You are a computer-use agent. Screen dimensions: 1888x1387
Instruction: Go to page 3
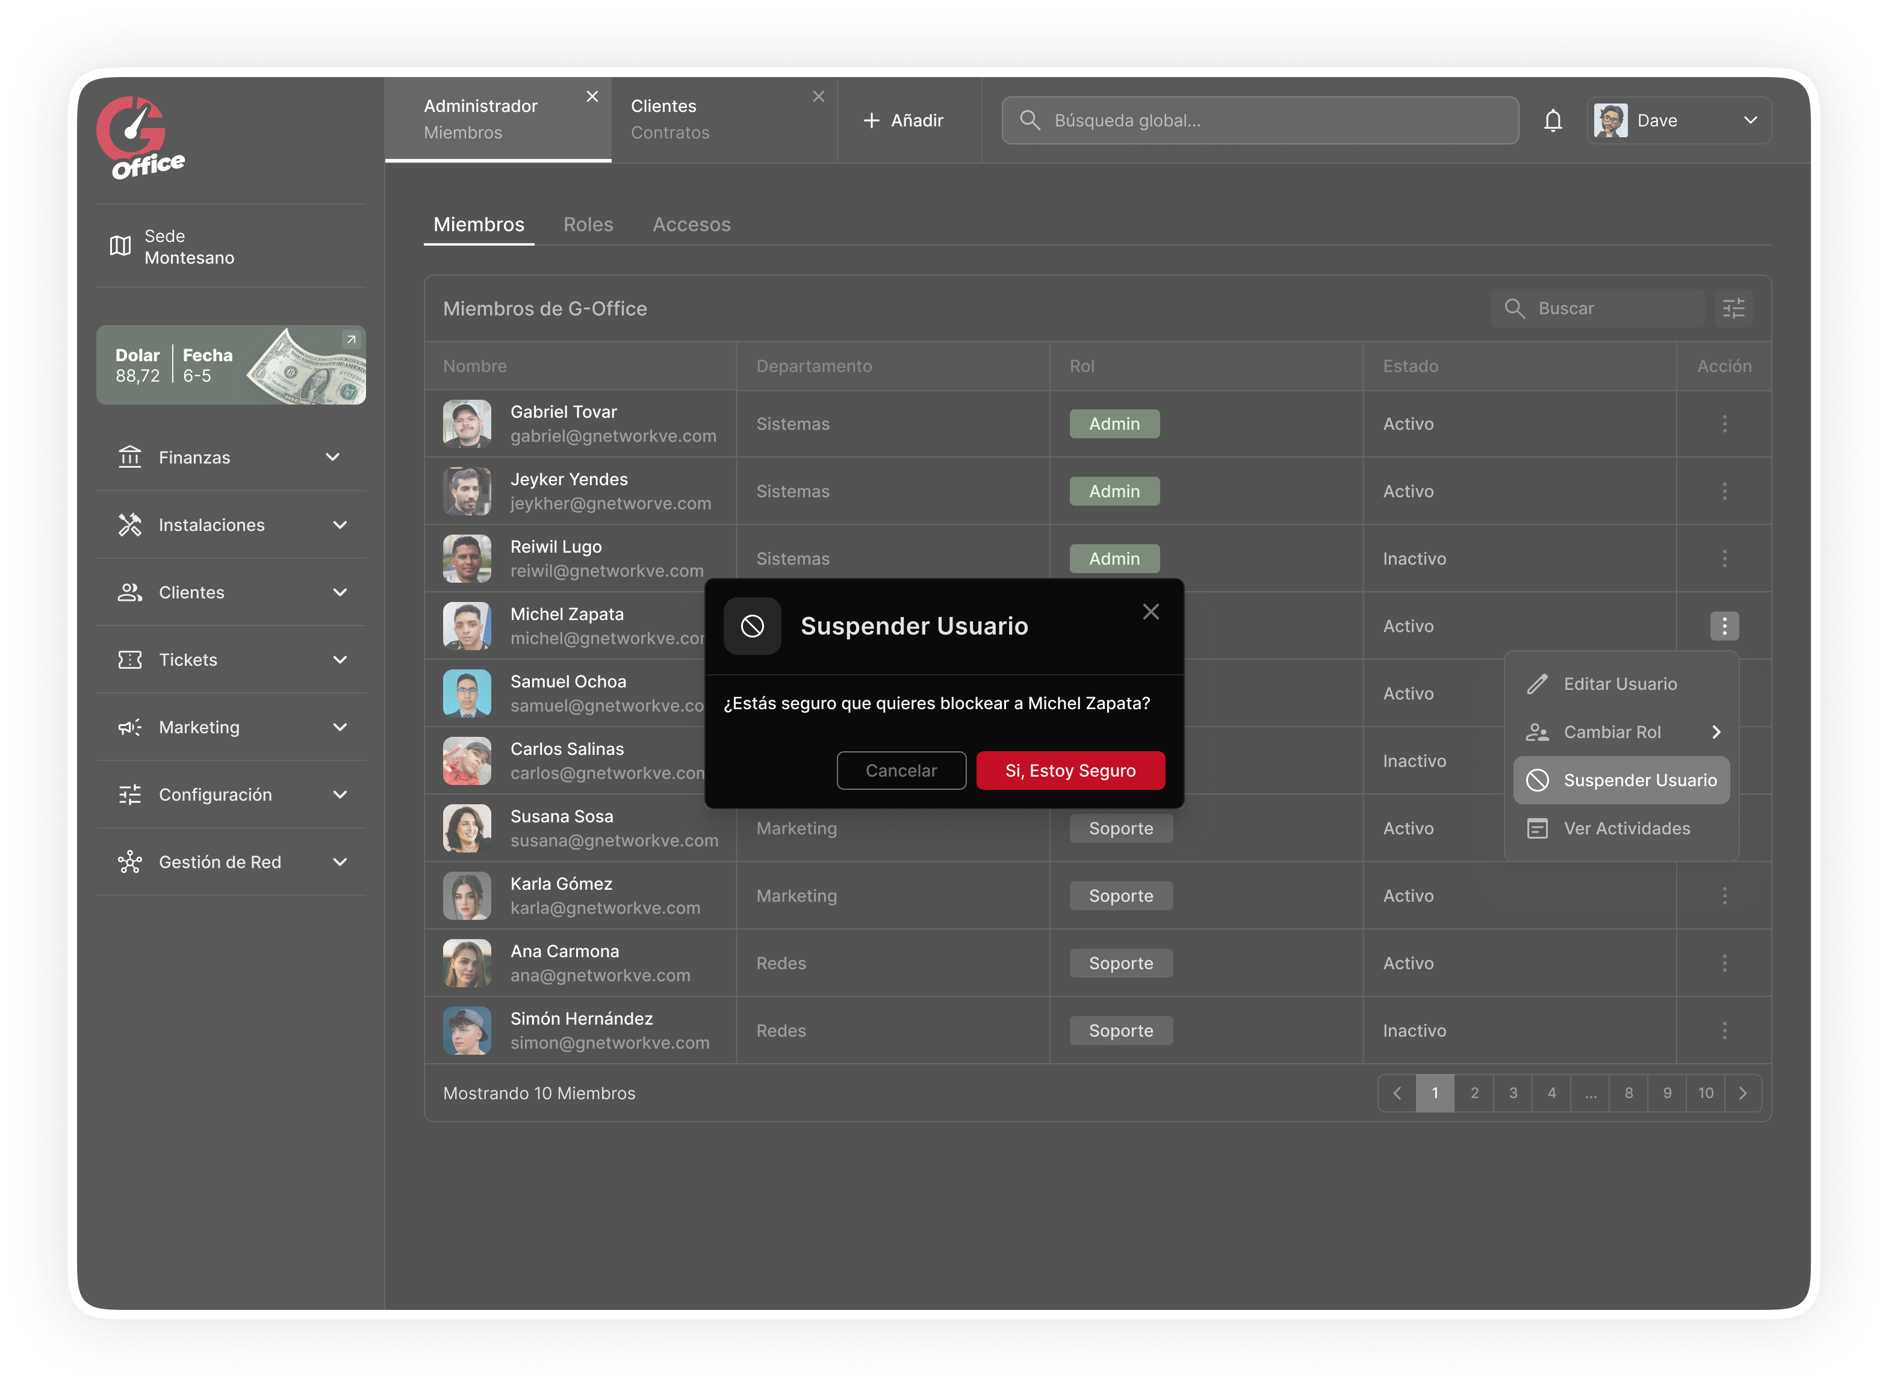coord(1513,1093)
